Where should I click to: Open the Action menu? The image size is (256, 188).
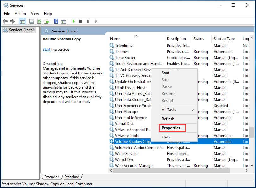(20, 14)
